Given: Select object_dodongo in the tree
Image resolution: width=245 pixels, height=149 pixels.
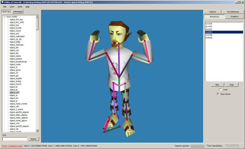Looking at the screenshot, I should tap(17, 45).
